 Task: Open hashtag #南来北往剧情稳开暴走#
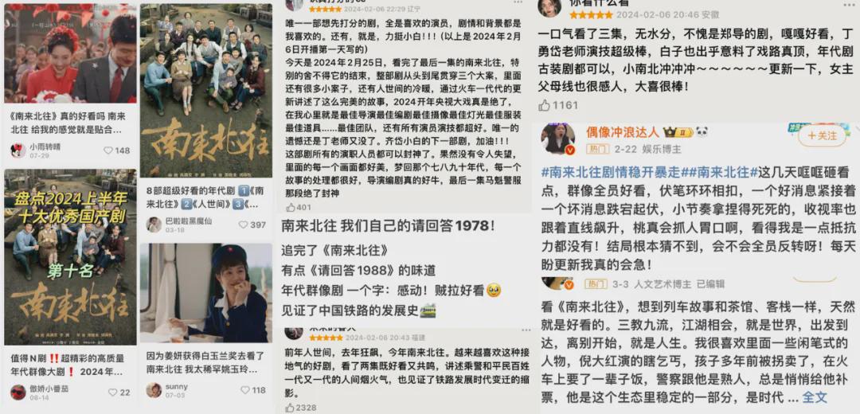pyautogui.click(x=612, y=172)
